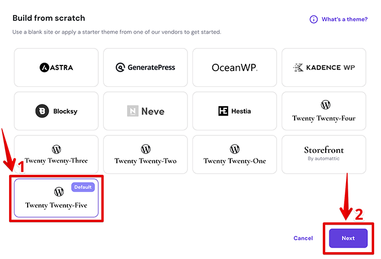Select the Twenty Twenty-One theme card

click(x=234, y=154)
